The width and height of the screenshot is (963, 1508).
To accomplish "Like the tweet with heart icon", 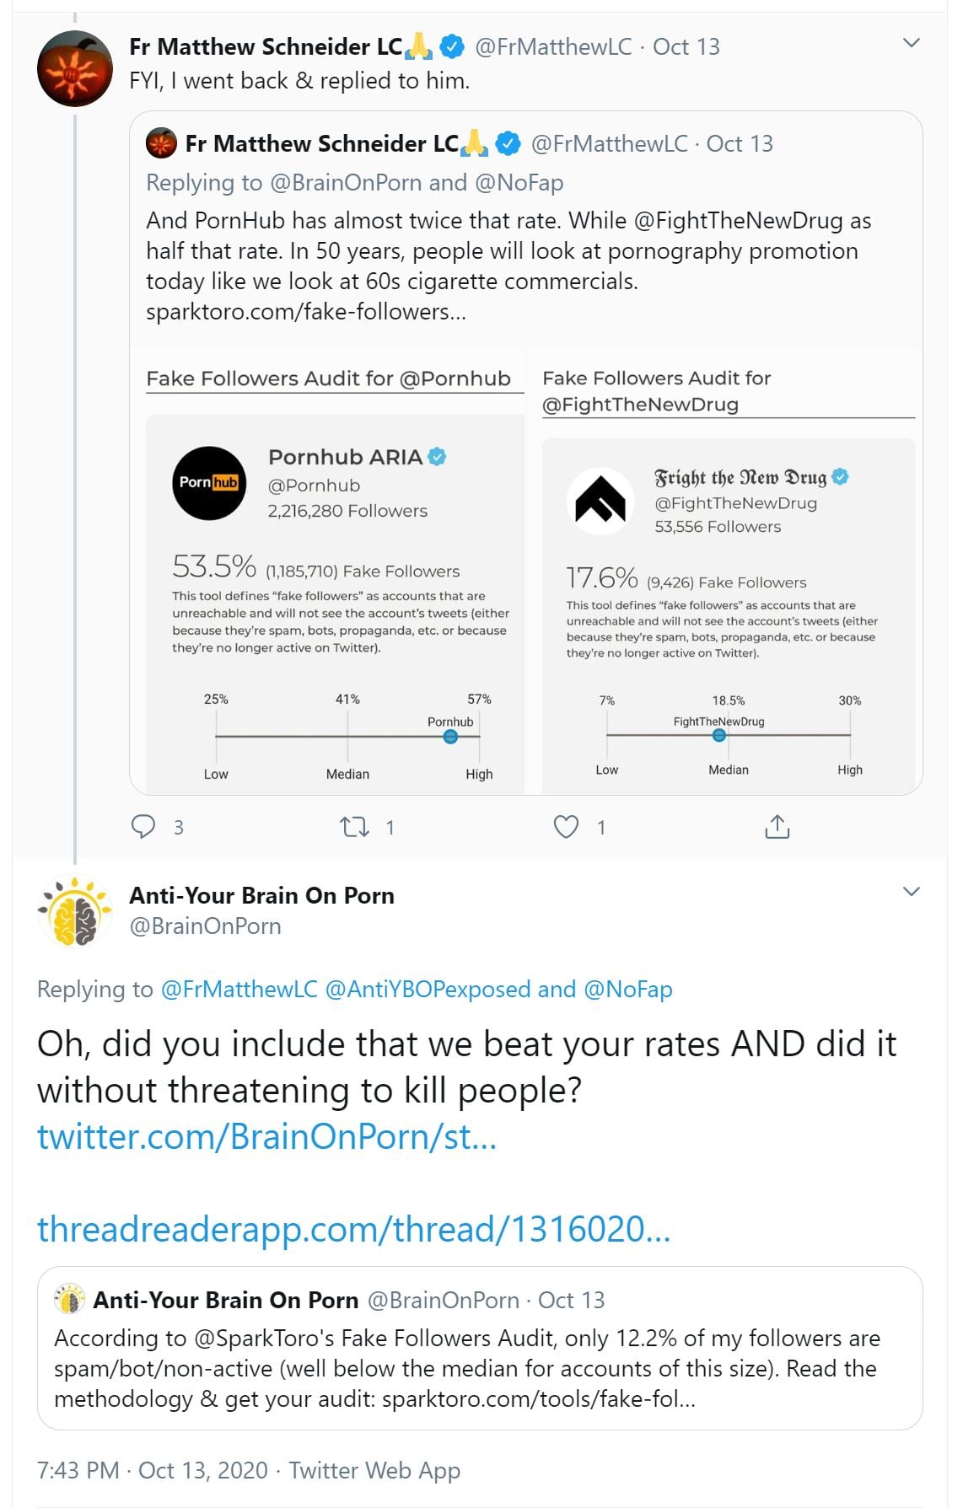I will [x=566, y=826].
